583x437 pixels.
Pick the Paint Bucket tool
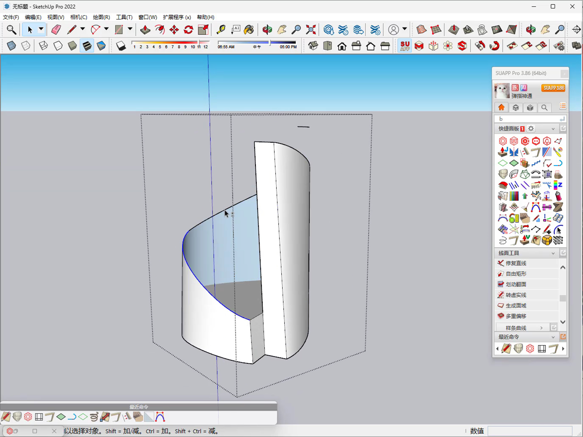click(x=249, y=30)
